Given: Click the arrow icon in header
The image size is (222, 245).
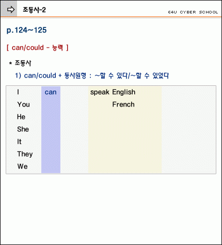Looking at the screenshot, I should (x=11, y=9).
